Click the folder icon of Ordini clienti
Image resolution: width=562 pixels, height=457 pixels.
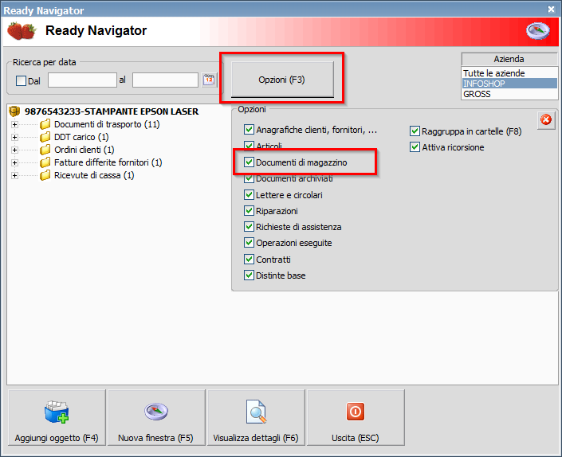coord(45,150)
